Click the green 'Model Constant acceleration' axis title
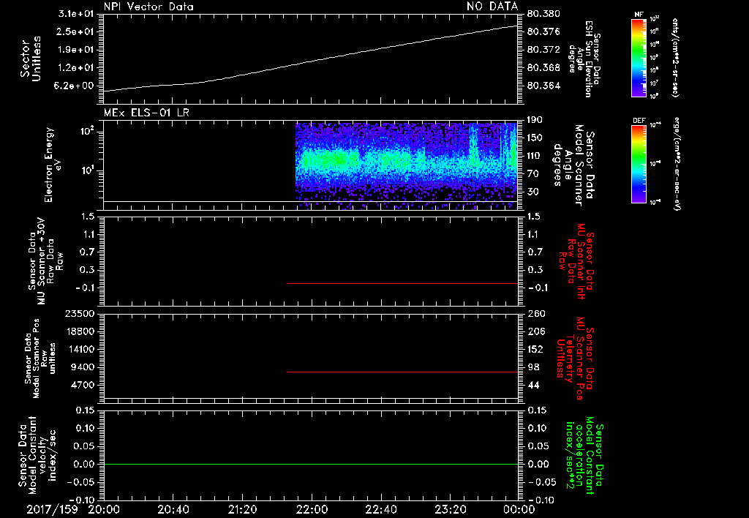Image resolution: width=749 pixels, height=518 pixels. coord(584,455)
